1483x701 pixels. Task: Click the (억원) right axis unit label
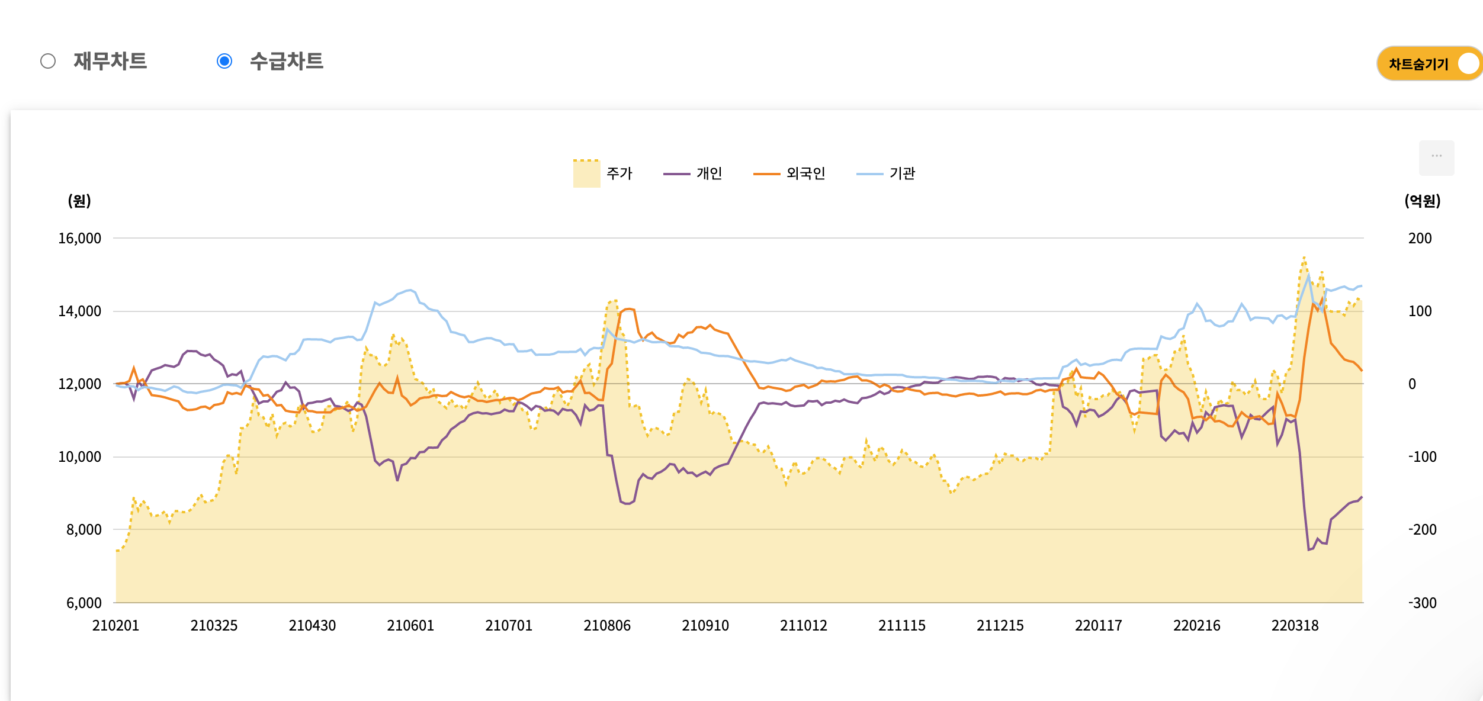click(1422, 201)
